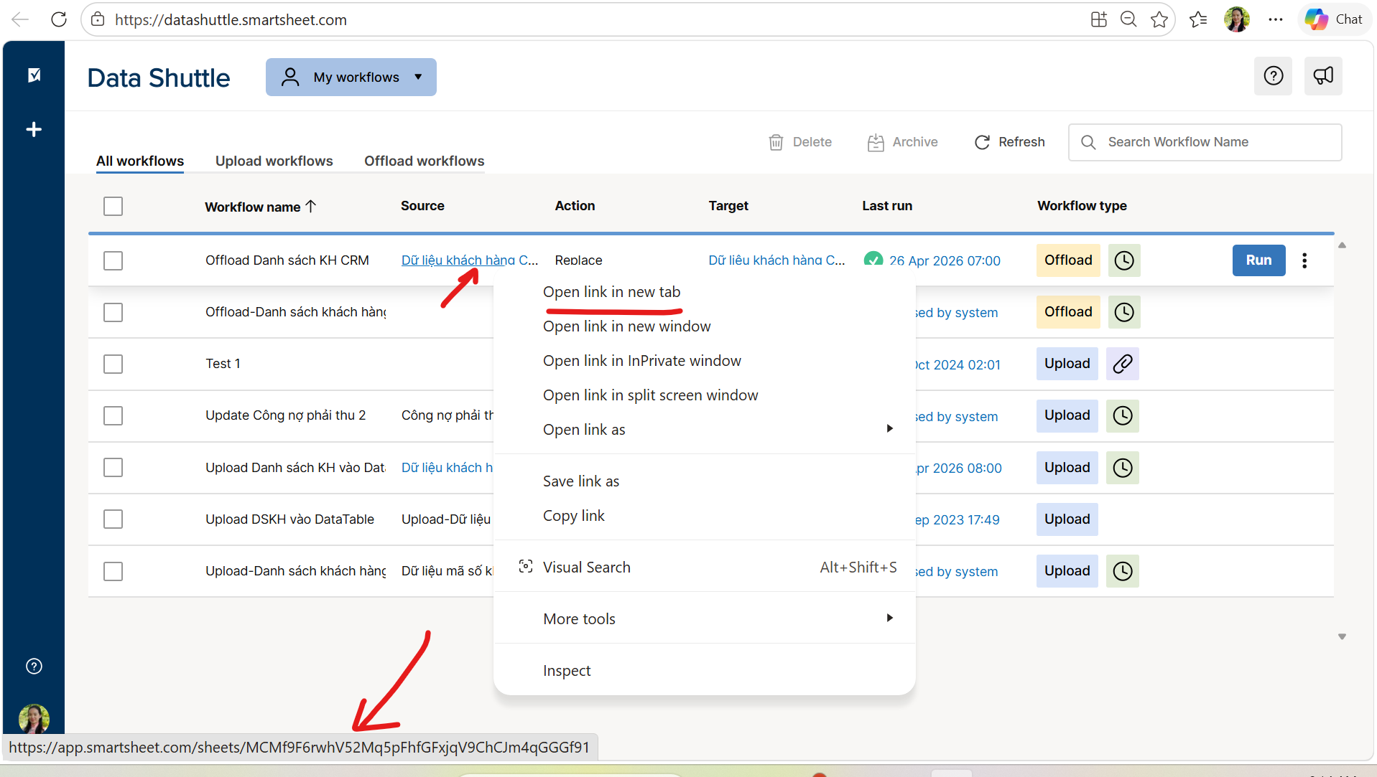1377x777 pixels.
Task: Click schedule clock icon for Offload Danh sách KH CRM
Action: pyautogui.click(x=1124, y=260)
